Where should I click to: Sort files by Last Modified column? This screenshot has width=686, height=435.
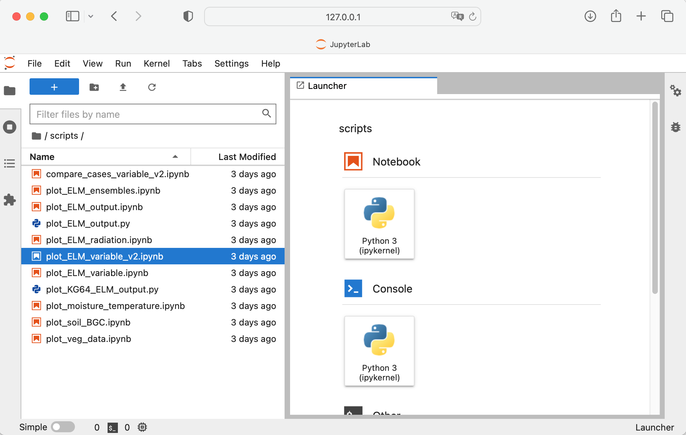coord(247,157)
